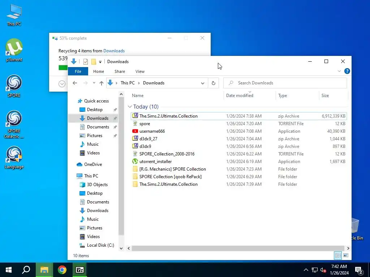Open the recent locations dropdown arrow

coord(94,83)
